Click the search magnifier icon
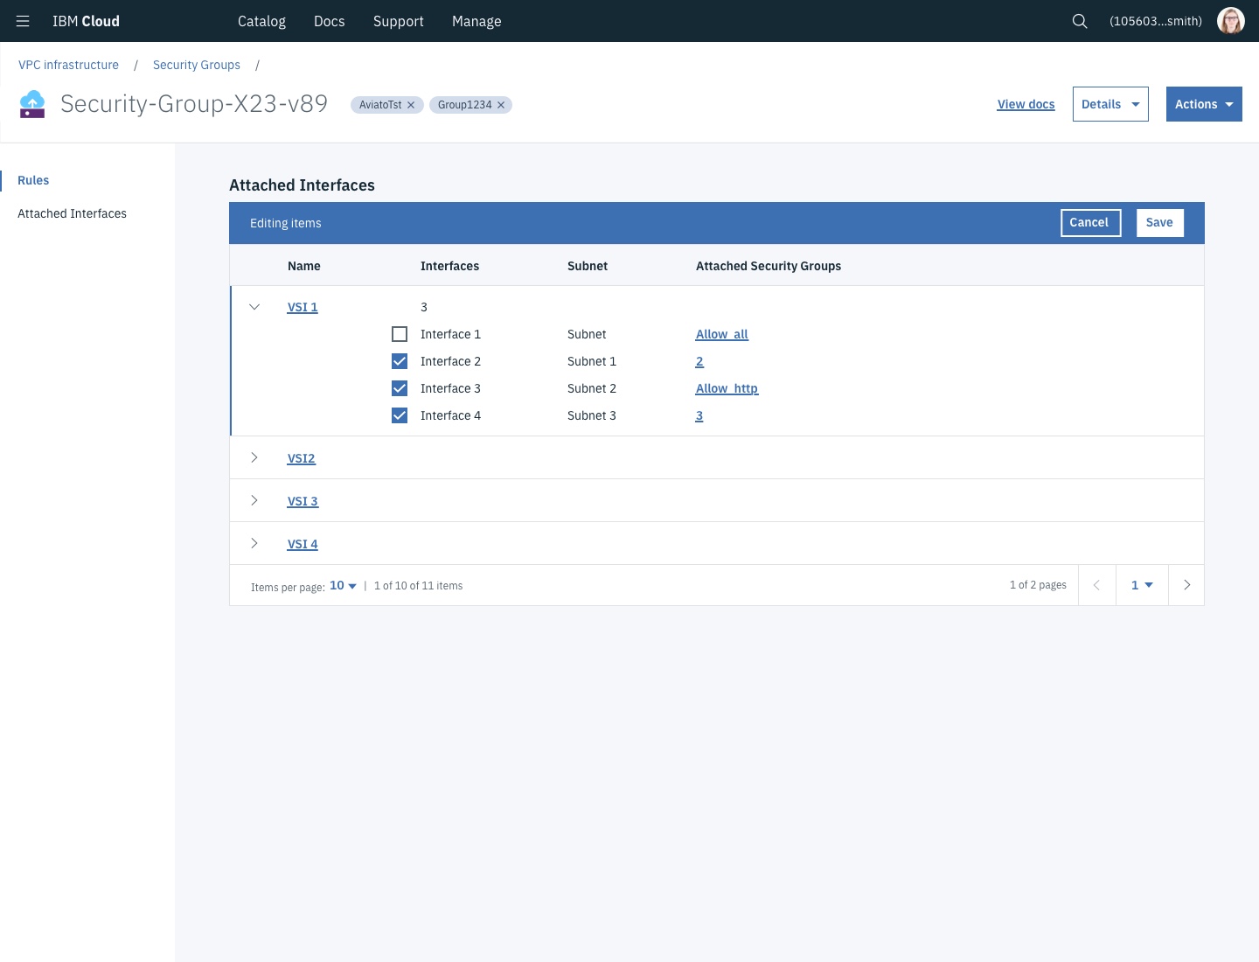 (1080, 21)
